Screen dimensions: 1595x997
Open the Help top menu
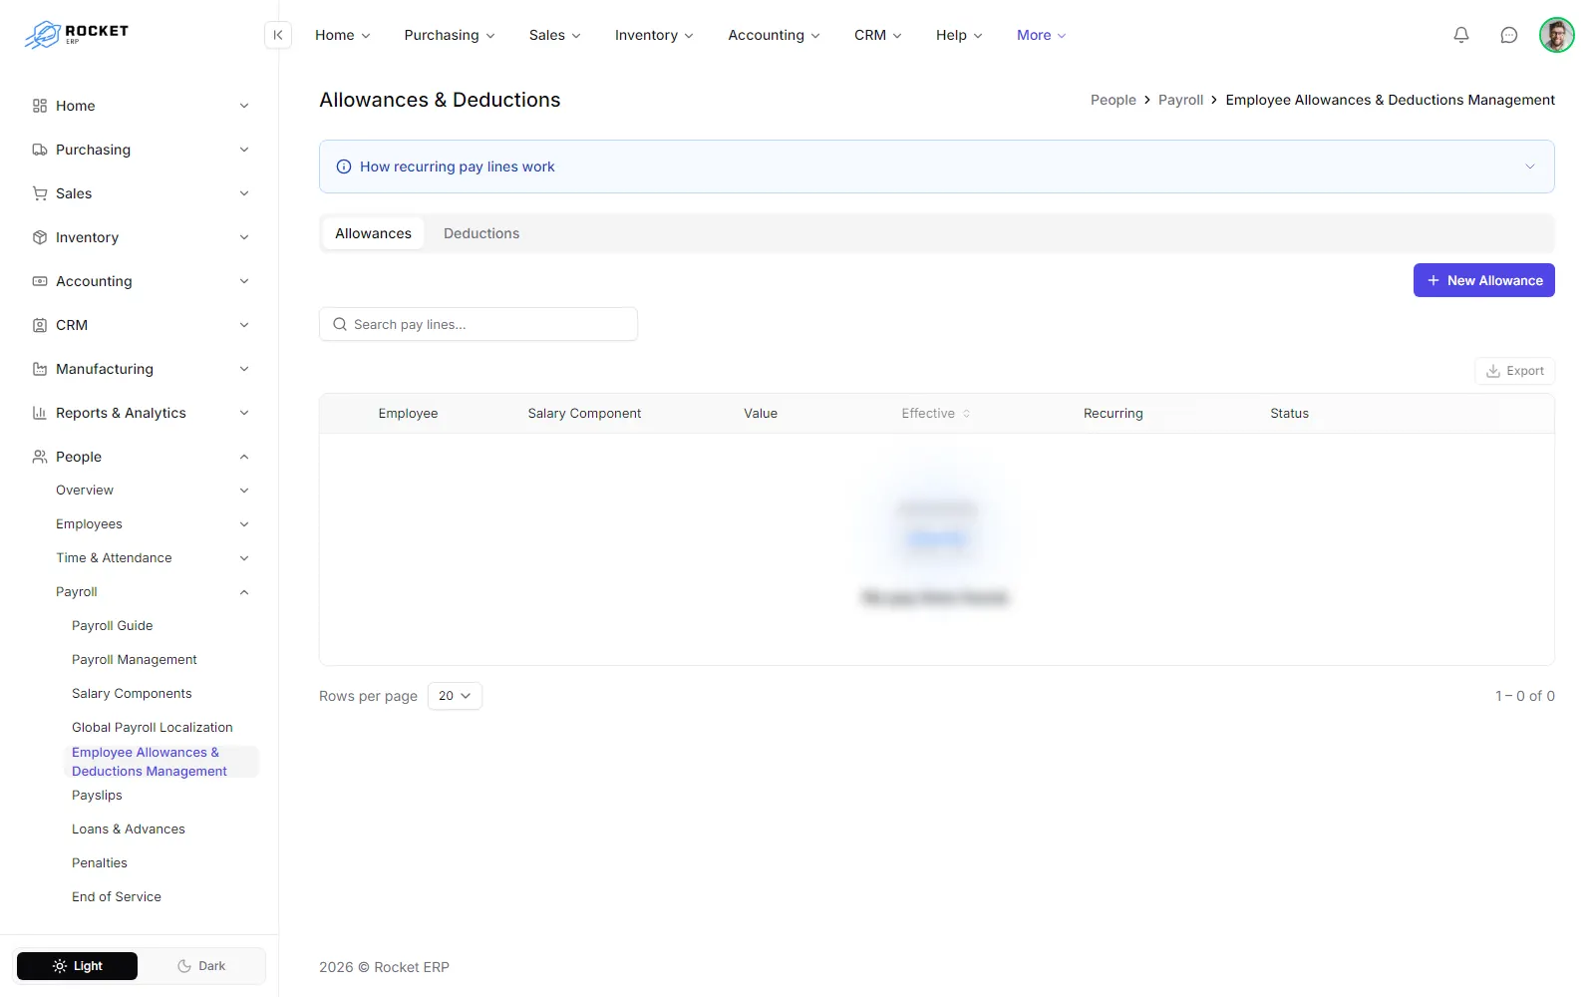959,35
